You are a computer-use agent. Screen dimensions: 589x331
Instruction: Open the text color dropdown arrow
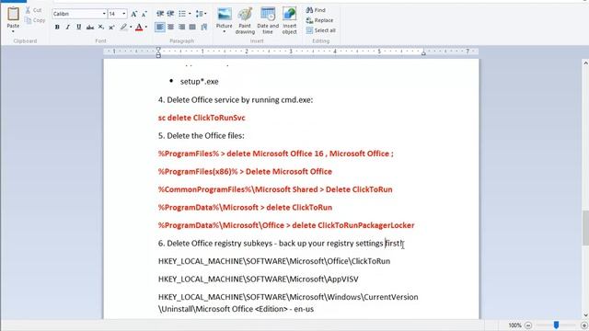point(146,27)
